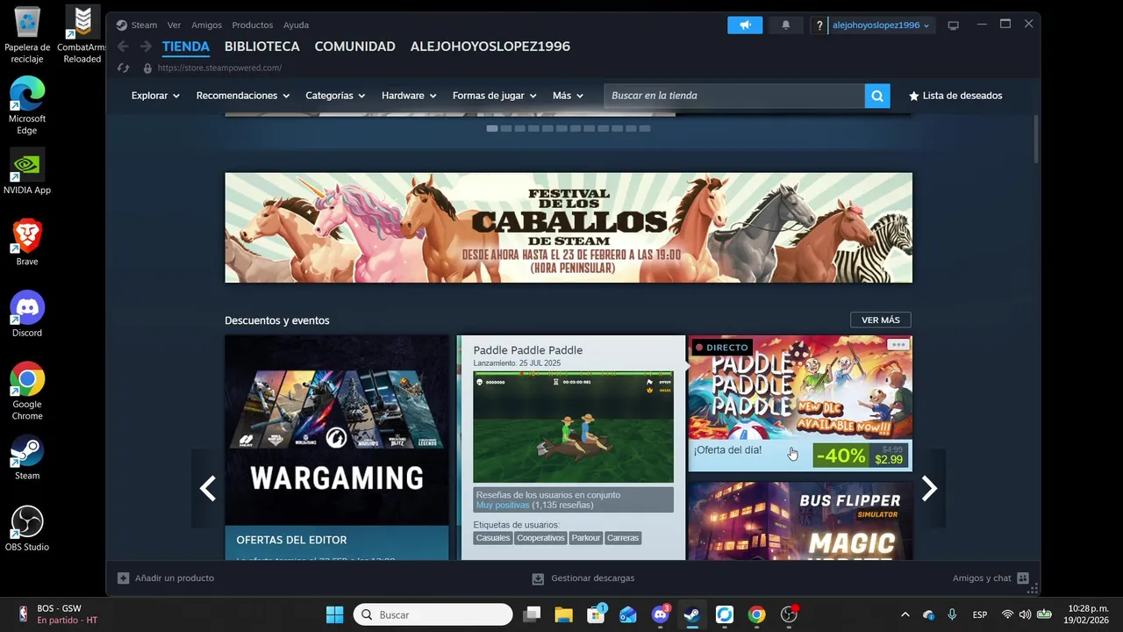
Task: Expand the Hardware menu
Action: pyautogui.click(x=409, y=96)
